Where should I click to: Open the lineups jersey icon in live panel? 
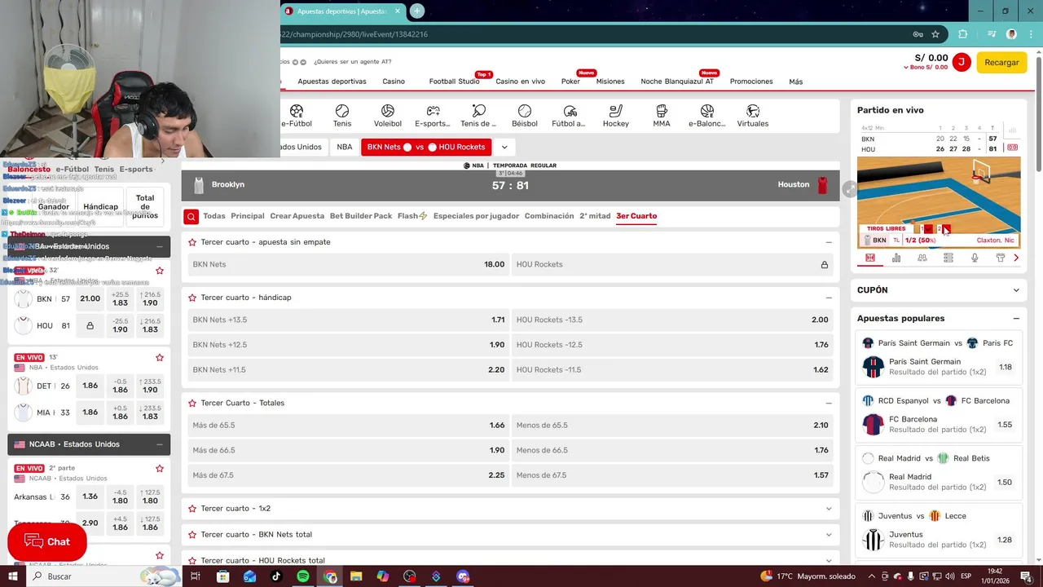[x=1001, y=258]
